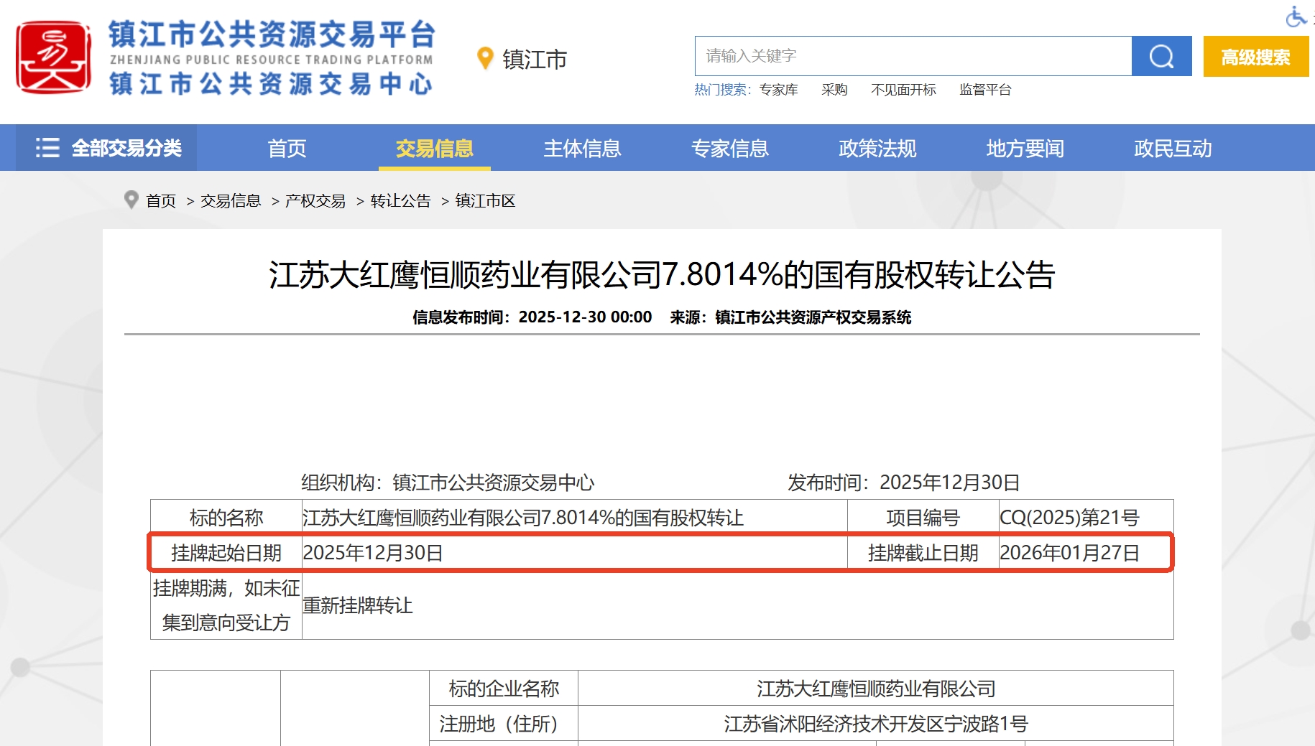The height and width of the screenshot is (746, 1315).
Task: Click breadcrumb link 交易信息
Action: [231, 201]
